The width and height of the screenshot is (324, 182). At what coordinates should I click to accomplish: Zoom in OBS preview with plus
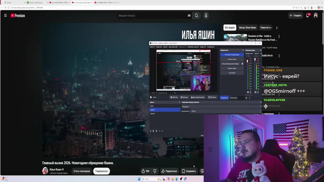click(156, 93)
